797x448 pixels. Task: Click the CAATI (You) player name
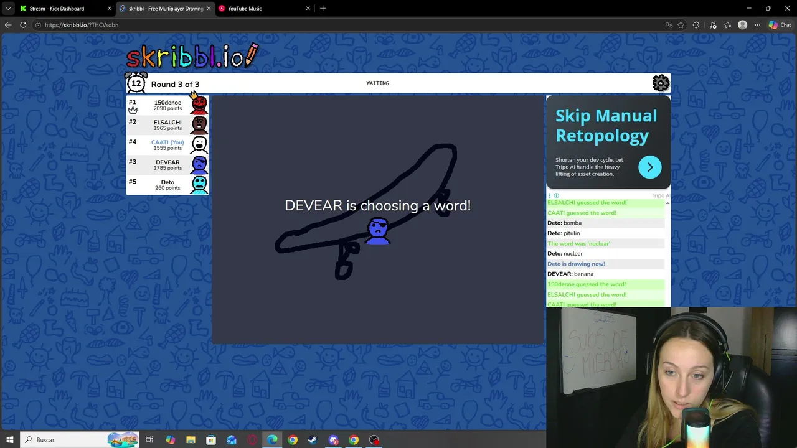167,142
